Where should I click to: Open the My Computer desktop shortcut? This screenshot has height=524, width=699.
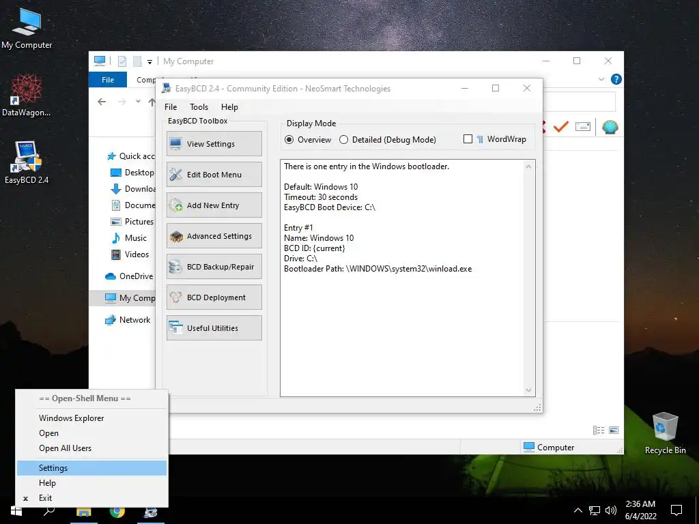(x=27, y=28)
